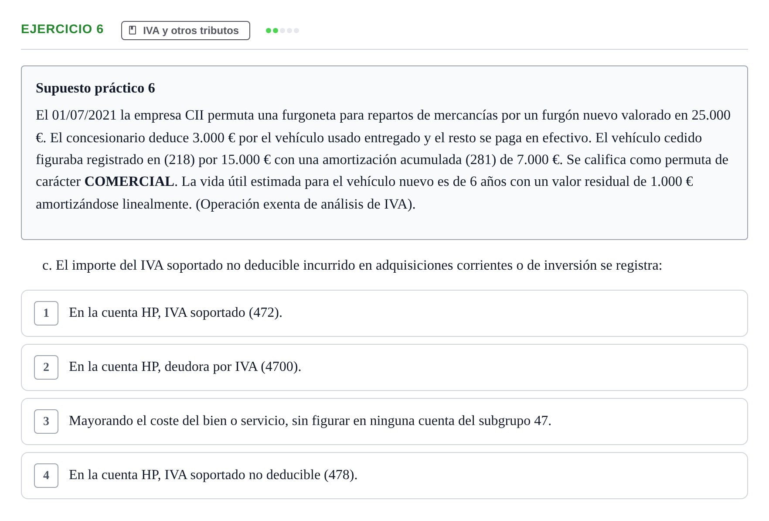Screen dimensions: 769x521
Task: Click the IVA y otros tributos tag
Action: click(x=185, y=31)
